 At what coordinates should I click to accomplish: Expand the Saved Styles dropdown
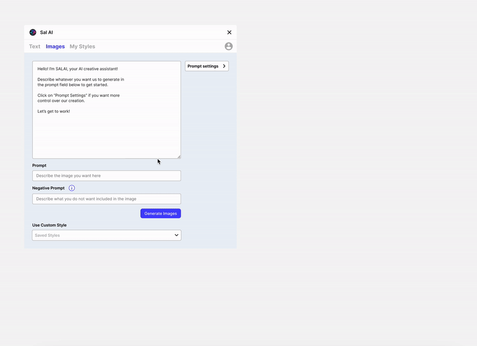(x=106, y=235)
